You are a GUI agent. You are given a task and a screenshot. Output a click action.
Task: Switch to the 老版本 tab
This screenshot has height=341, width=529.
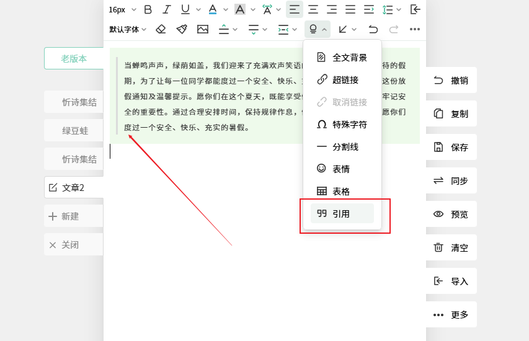74,58
